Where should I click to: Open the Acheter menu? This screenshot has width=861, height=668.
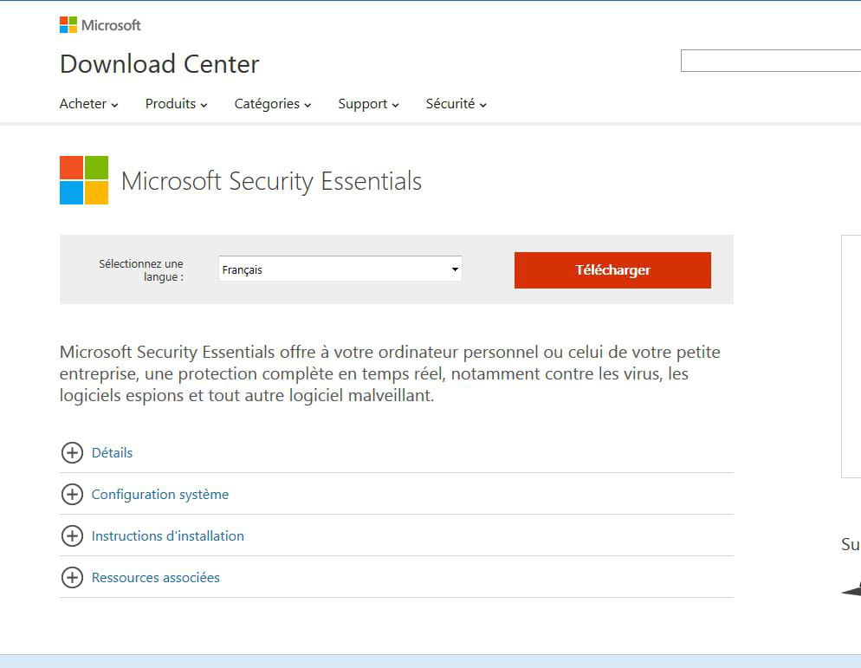(x=88, y=104)
